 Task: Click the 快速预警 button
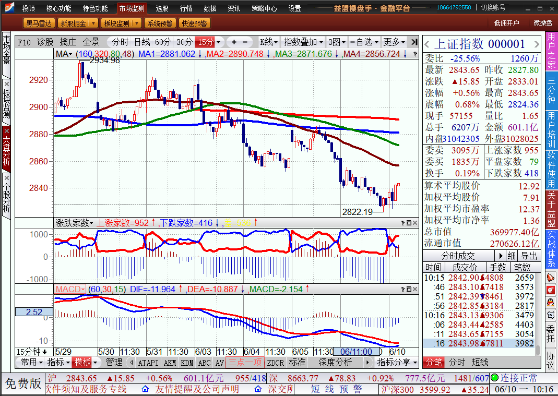[194, 23]
